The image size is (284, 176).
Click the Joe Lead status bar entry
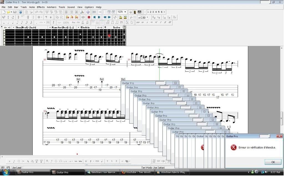(17, 167)
